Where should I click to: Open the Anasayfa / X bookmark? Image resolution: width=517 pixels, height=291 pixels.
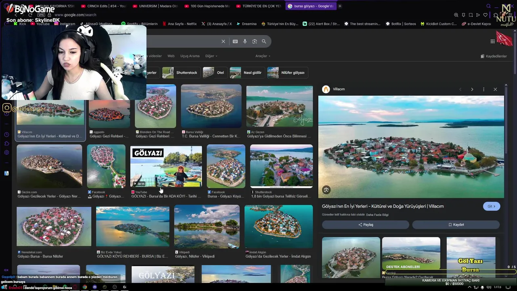click(x=216, y=24)
